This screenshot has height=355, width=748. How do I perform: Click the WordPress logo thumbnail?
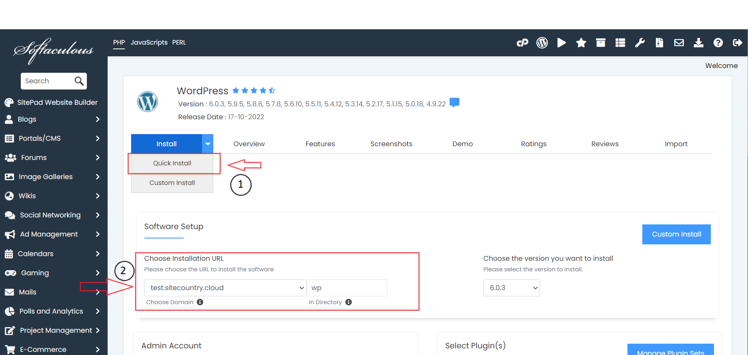pyautogui.click(x=148, y=102)
